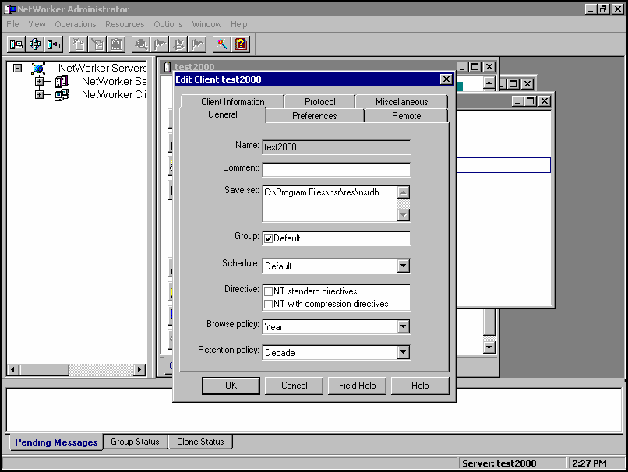Click the connect-to-server computer toolbar icon
This screenshot has width=628, height=472.
[x=16, y=44]
